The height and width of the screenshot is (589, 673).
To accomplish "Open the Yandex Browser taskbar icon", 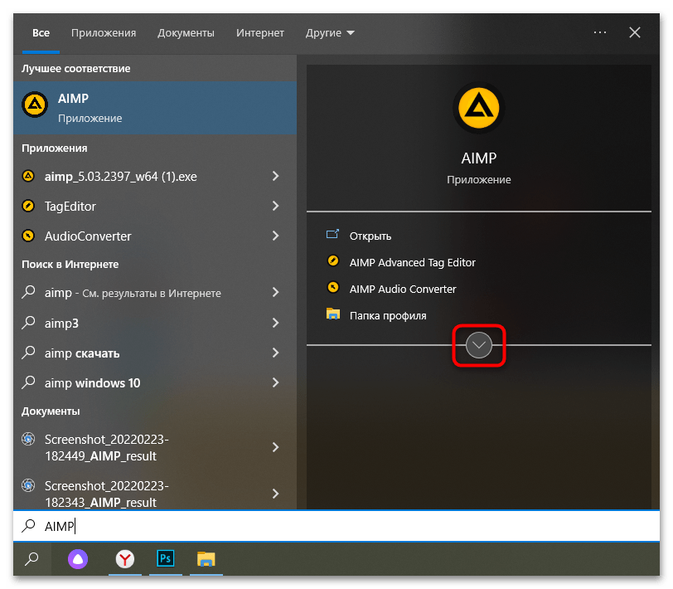I will tap(124, 560).
